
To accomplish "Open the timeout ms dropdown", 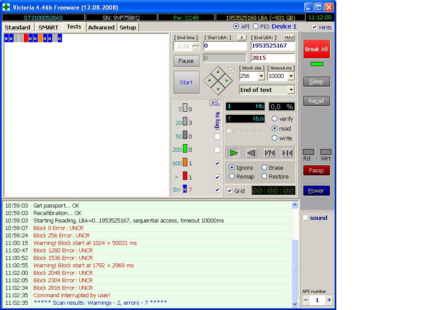I will pyautogui.click(x=291, y=76).
